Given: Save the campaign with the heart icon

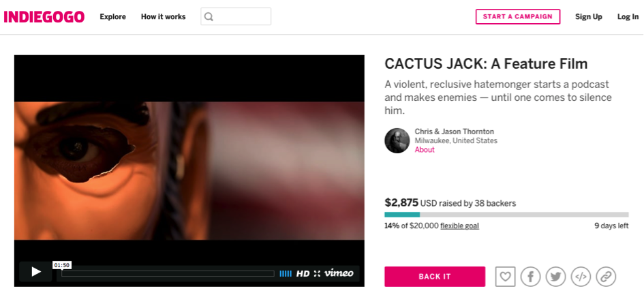Looking at the screenshot, I should pyautogui.click(x=505, y=277).
